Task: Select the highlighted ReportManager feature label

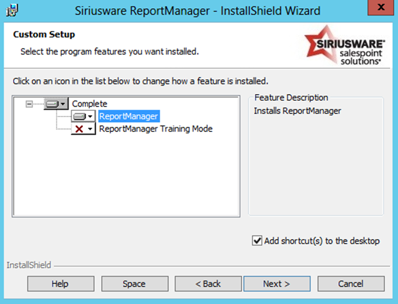Action: tap(129, 116)
